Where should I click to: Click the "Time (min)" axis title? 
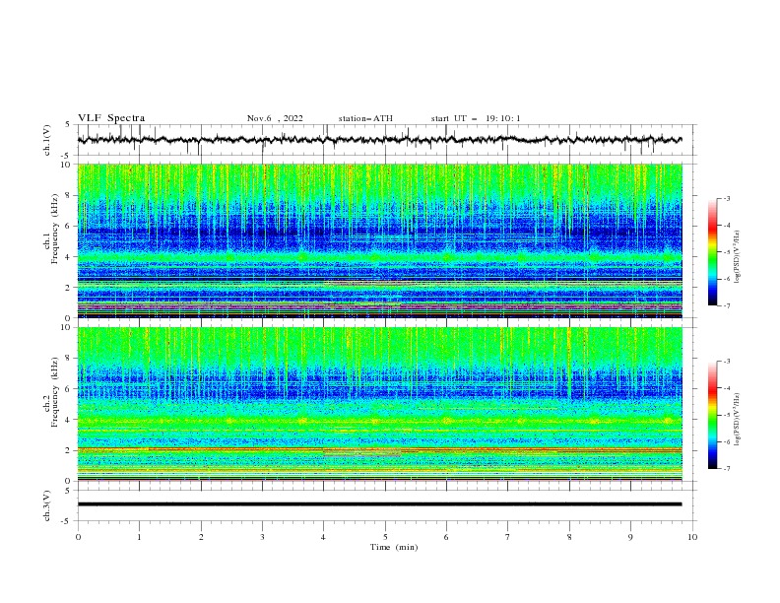[x=394, y=547]
